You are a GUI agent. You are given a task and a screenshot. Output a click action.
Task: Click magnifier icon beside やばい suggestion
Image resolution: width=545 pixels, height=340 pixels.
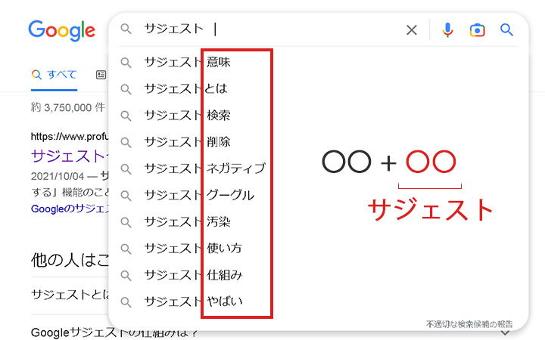126,302
